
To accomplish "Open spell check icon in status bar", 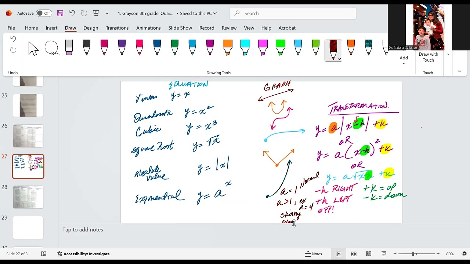I will pos(44,254).
